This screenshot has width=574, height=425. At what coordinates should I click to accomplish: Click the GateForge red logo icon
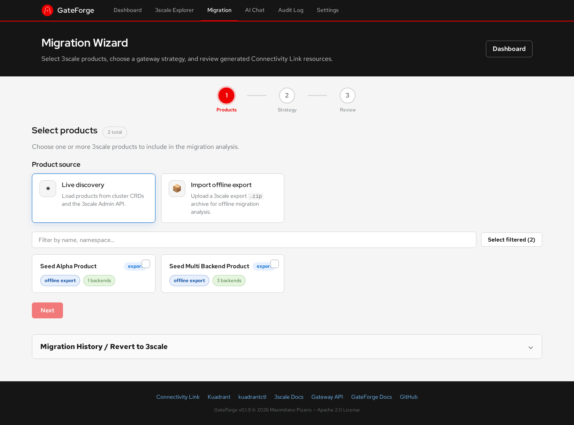47,10
